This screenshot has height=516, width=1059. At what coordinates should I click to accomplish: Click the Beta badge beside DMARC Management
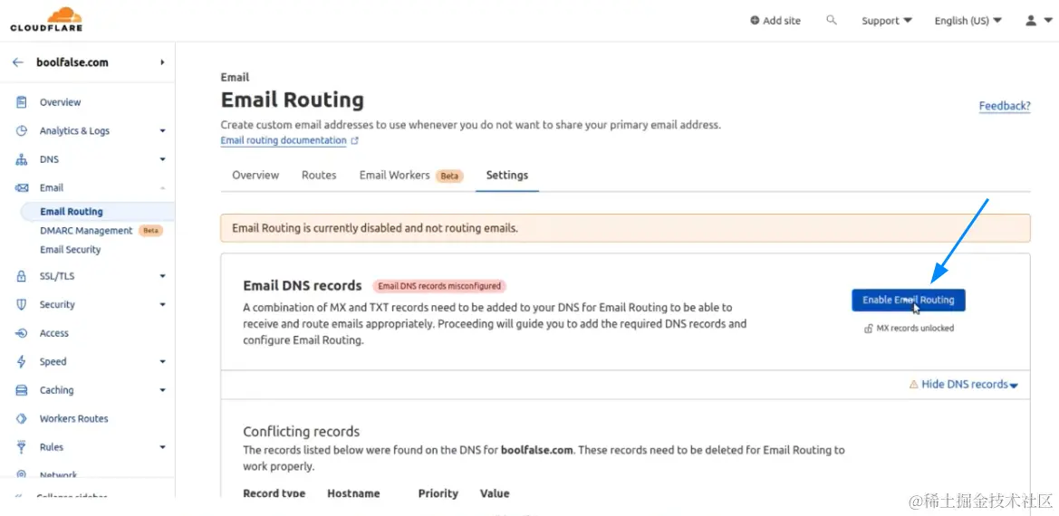pos(150,231)
